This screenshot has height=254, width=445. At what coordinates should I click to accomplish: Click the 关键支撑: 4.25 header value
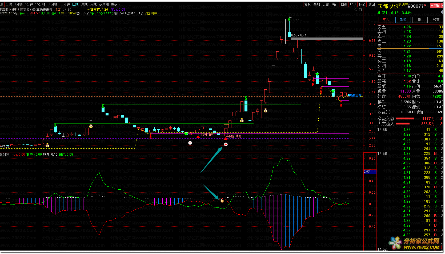(x=97, y=10)
